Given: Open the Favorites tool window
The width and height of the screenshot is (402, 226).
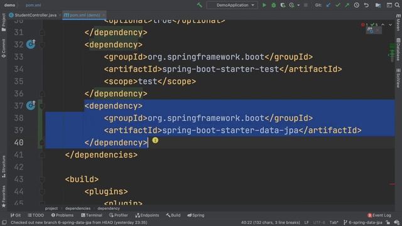Looking at the screenshot, I should coord(4,196).
